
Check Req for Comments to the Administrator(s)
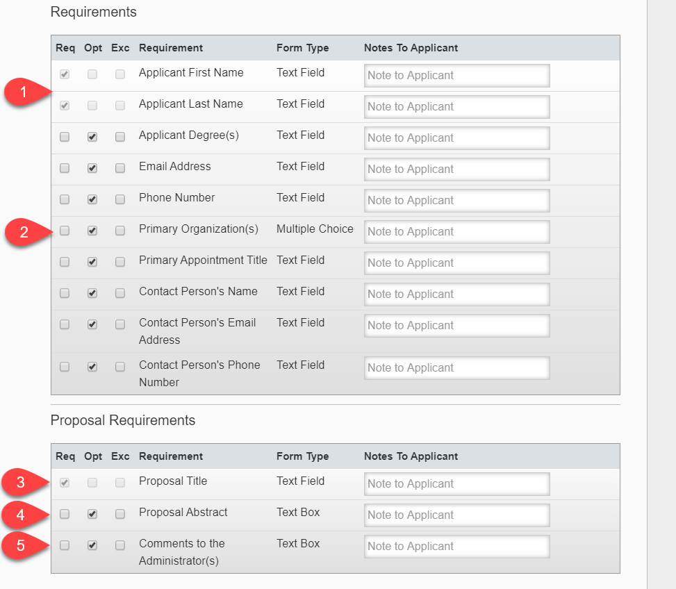click(65, 545)
